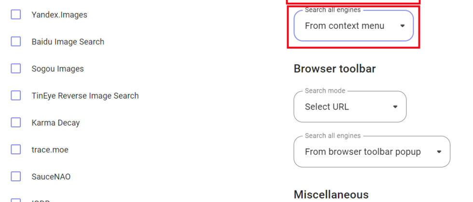The height and width of the screenshot is (202, 473).
Task: Tick the TinEye Reverse Image Search checkbox
Action: coord(16,96)
